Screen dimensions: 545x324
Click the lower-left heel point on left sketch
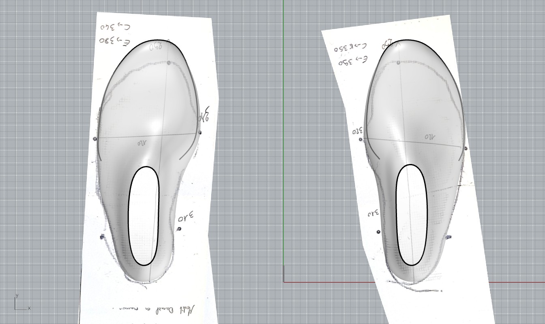coord(102,237)
